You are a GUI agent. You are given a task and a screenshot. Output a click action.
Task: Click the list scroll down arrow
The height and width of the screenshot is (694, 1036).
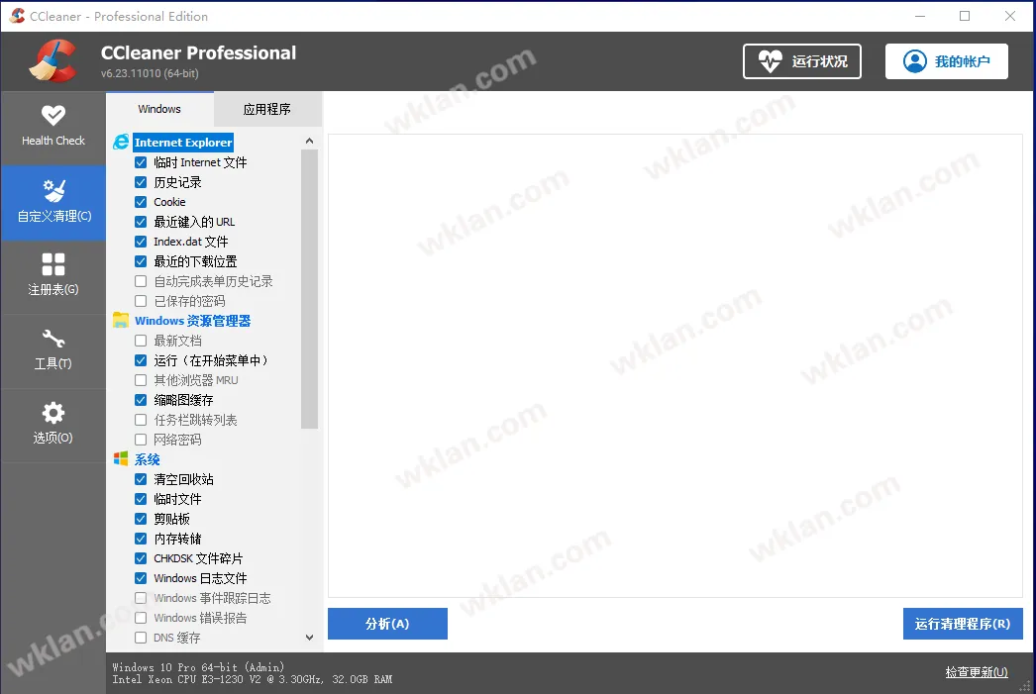pos(309,638)
